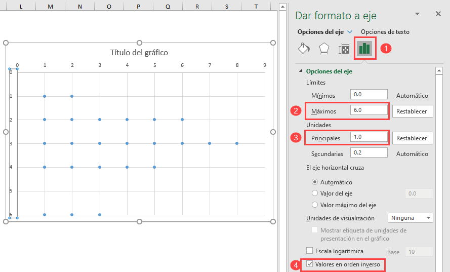Collapse the Opciones del eje section

301,70
